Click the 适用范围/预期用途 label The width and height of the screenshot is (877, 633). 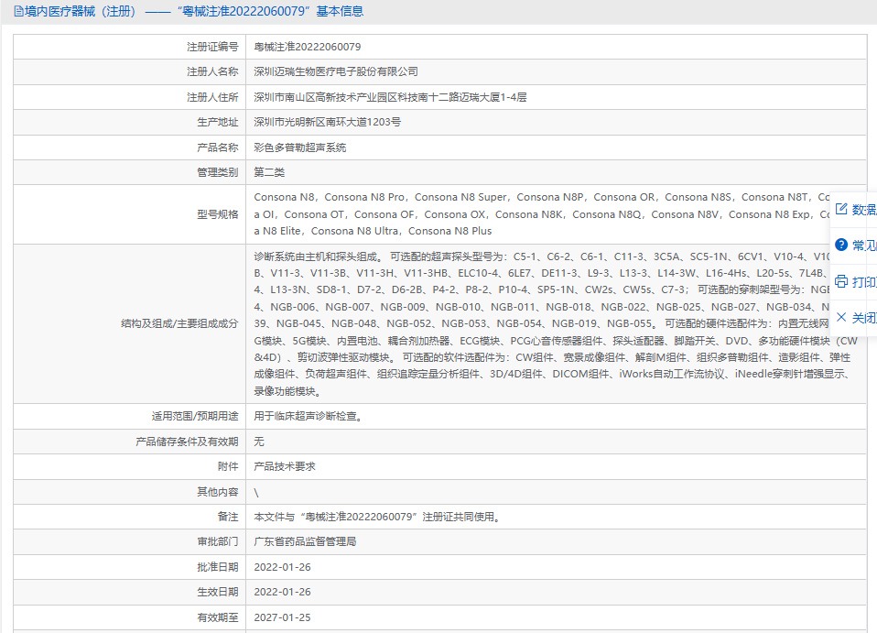pos(195,417)
